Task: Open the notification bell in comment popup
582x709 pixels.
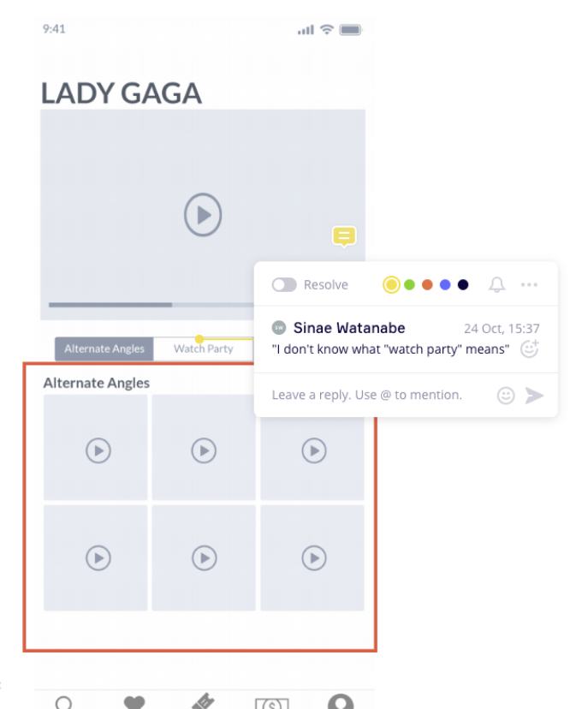Action: tap(496, 284)
